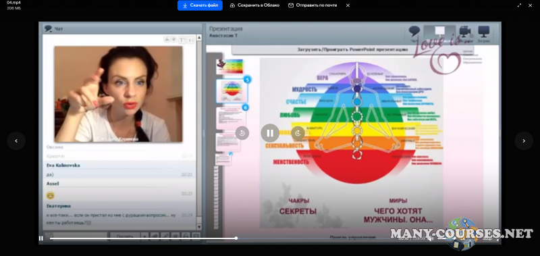The image size is (540, 256).
Task: Send the file with Отправить по почте
Action: point(313,5)
